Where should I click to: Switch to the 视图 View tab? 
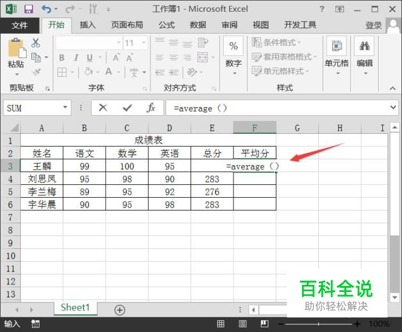[x=261, y=25]
